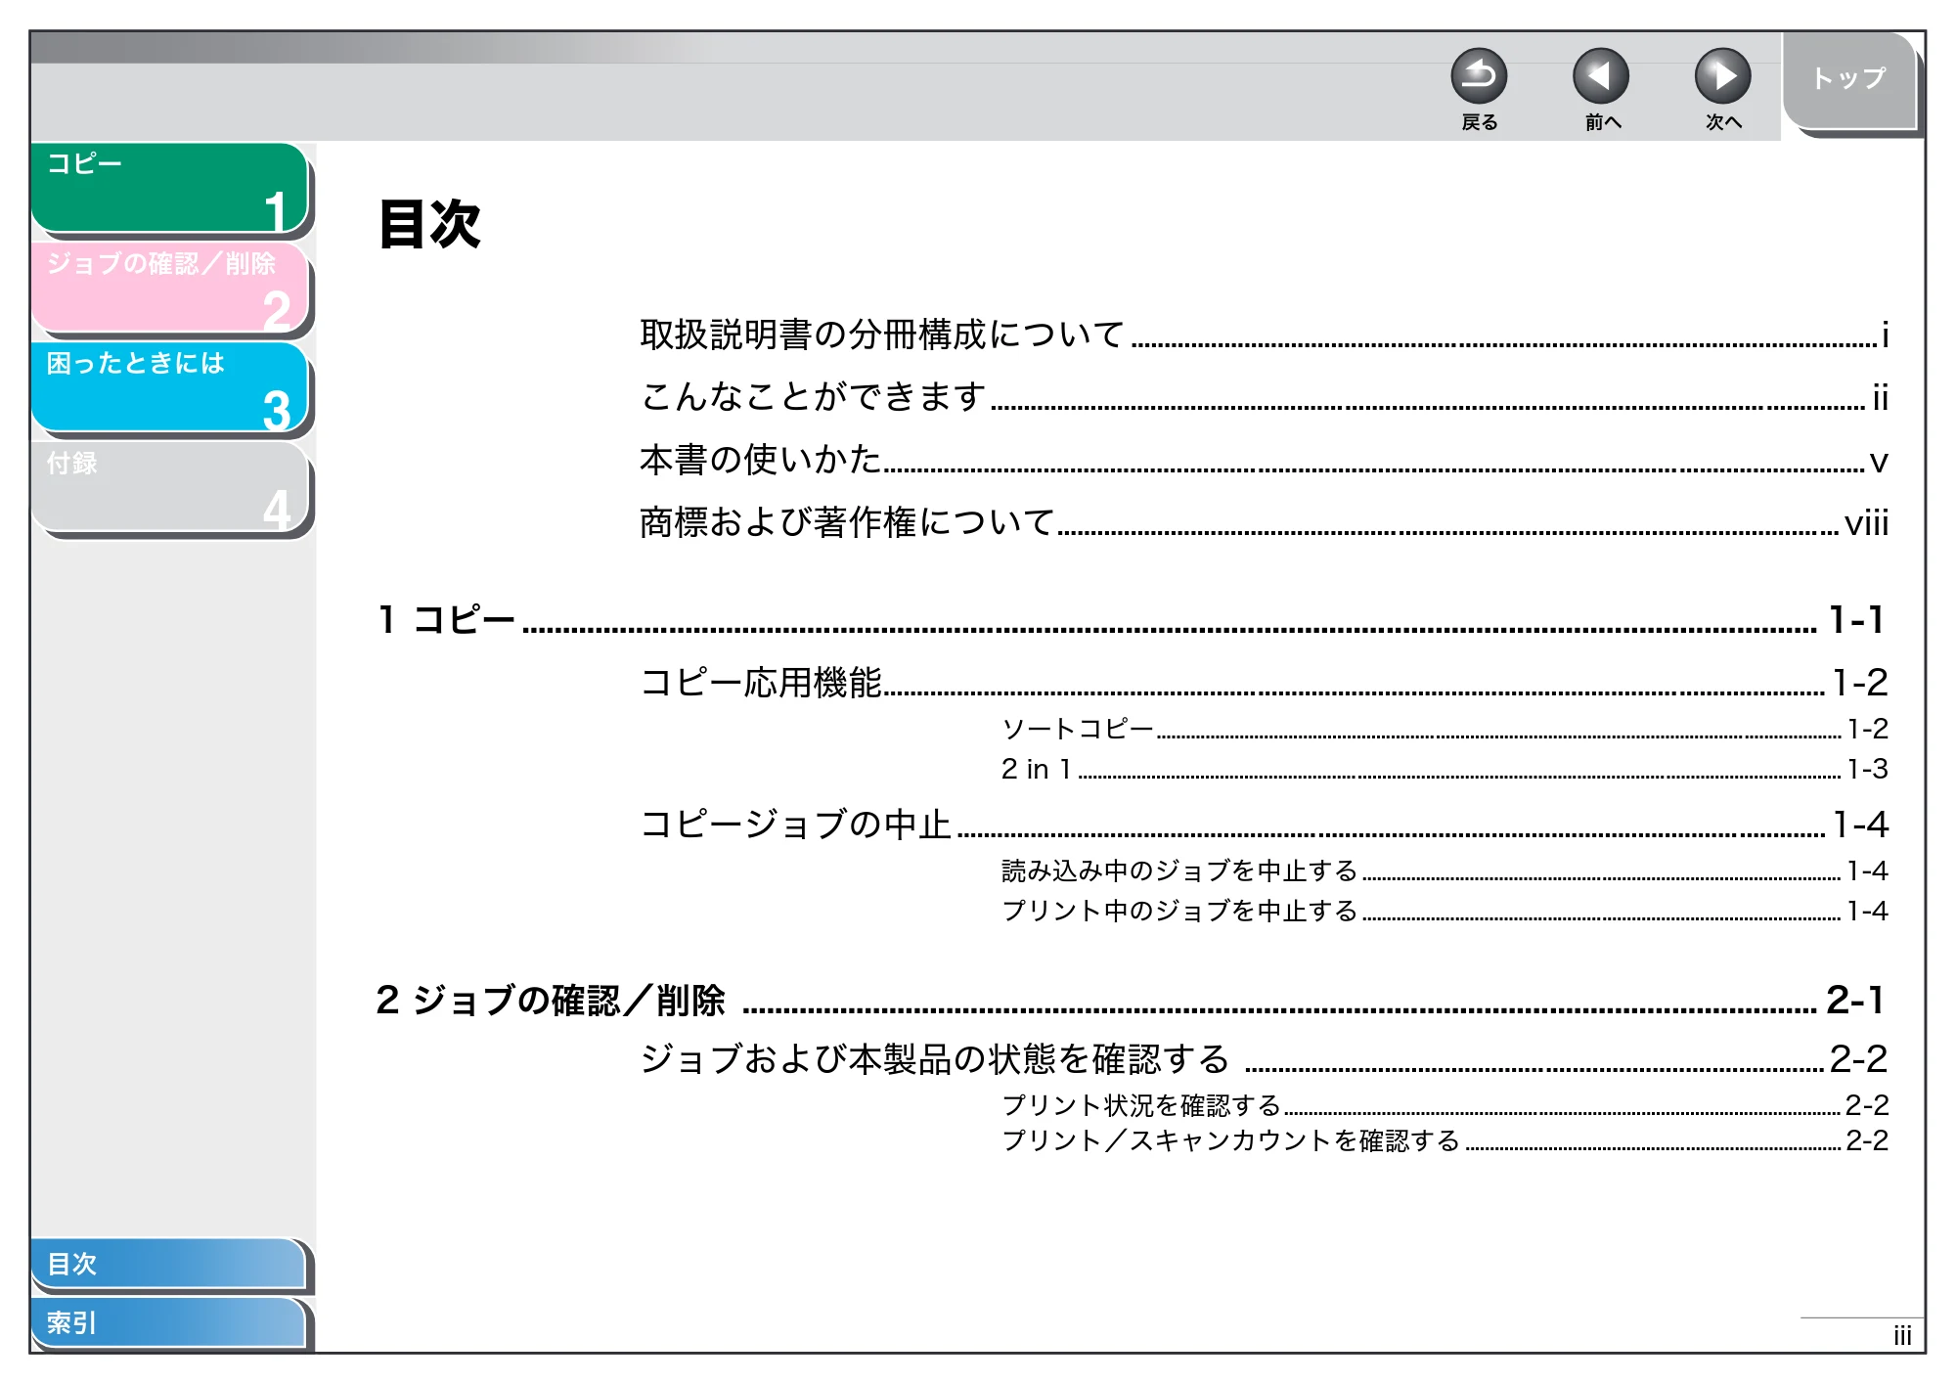Go to previous page with 前へ icon
1956x1383 pixels.
pos(1601,76)
